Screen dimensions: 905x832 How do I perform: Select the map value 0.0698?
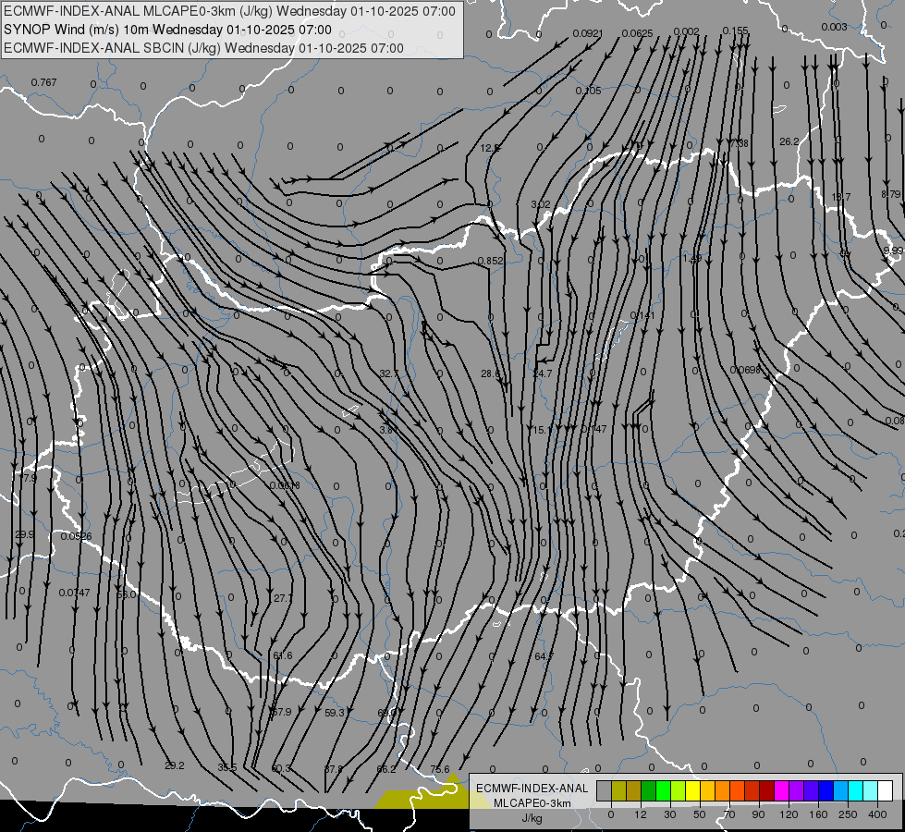(x=745, y=370)
